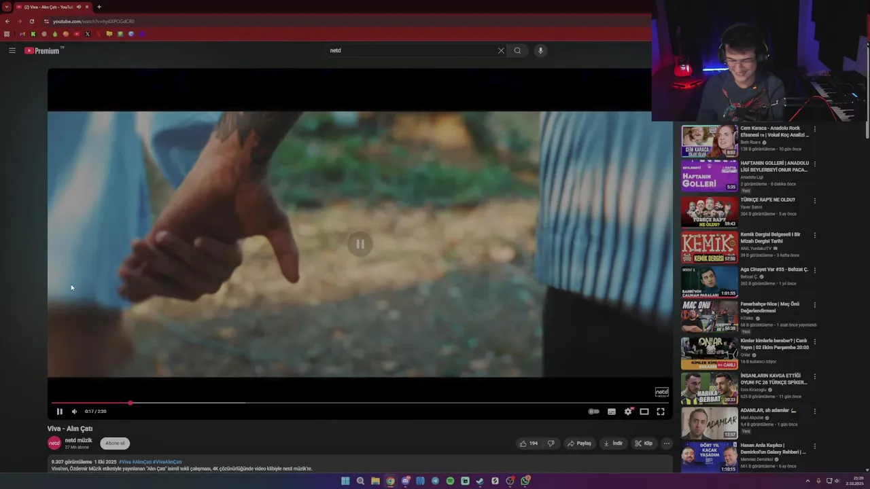Screen dimensions: 870x489
Task: Create a clip with Klip button
Action: (644, 443)
